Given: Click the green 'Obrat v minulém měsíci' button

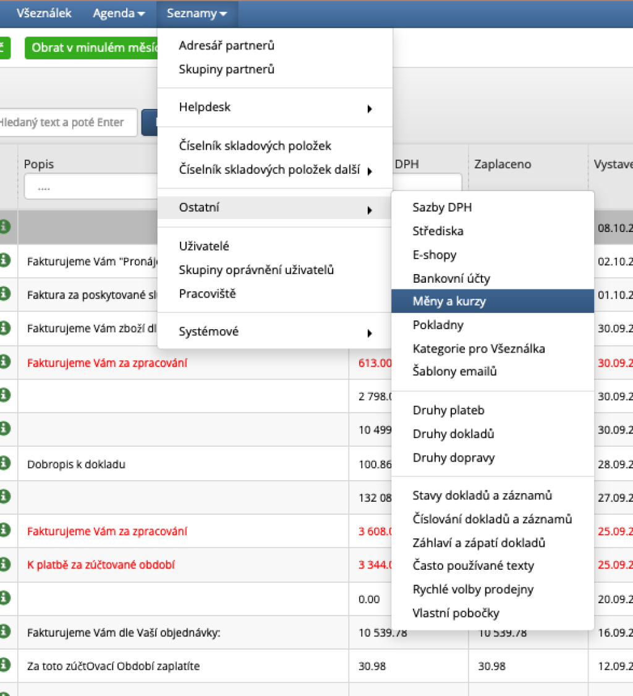Looking at the screenshot, I should (x=93, y=48).
